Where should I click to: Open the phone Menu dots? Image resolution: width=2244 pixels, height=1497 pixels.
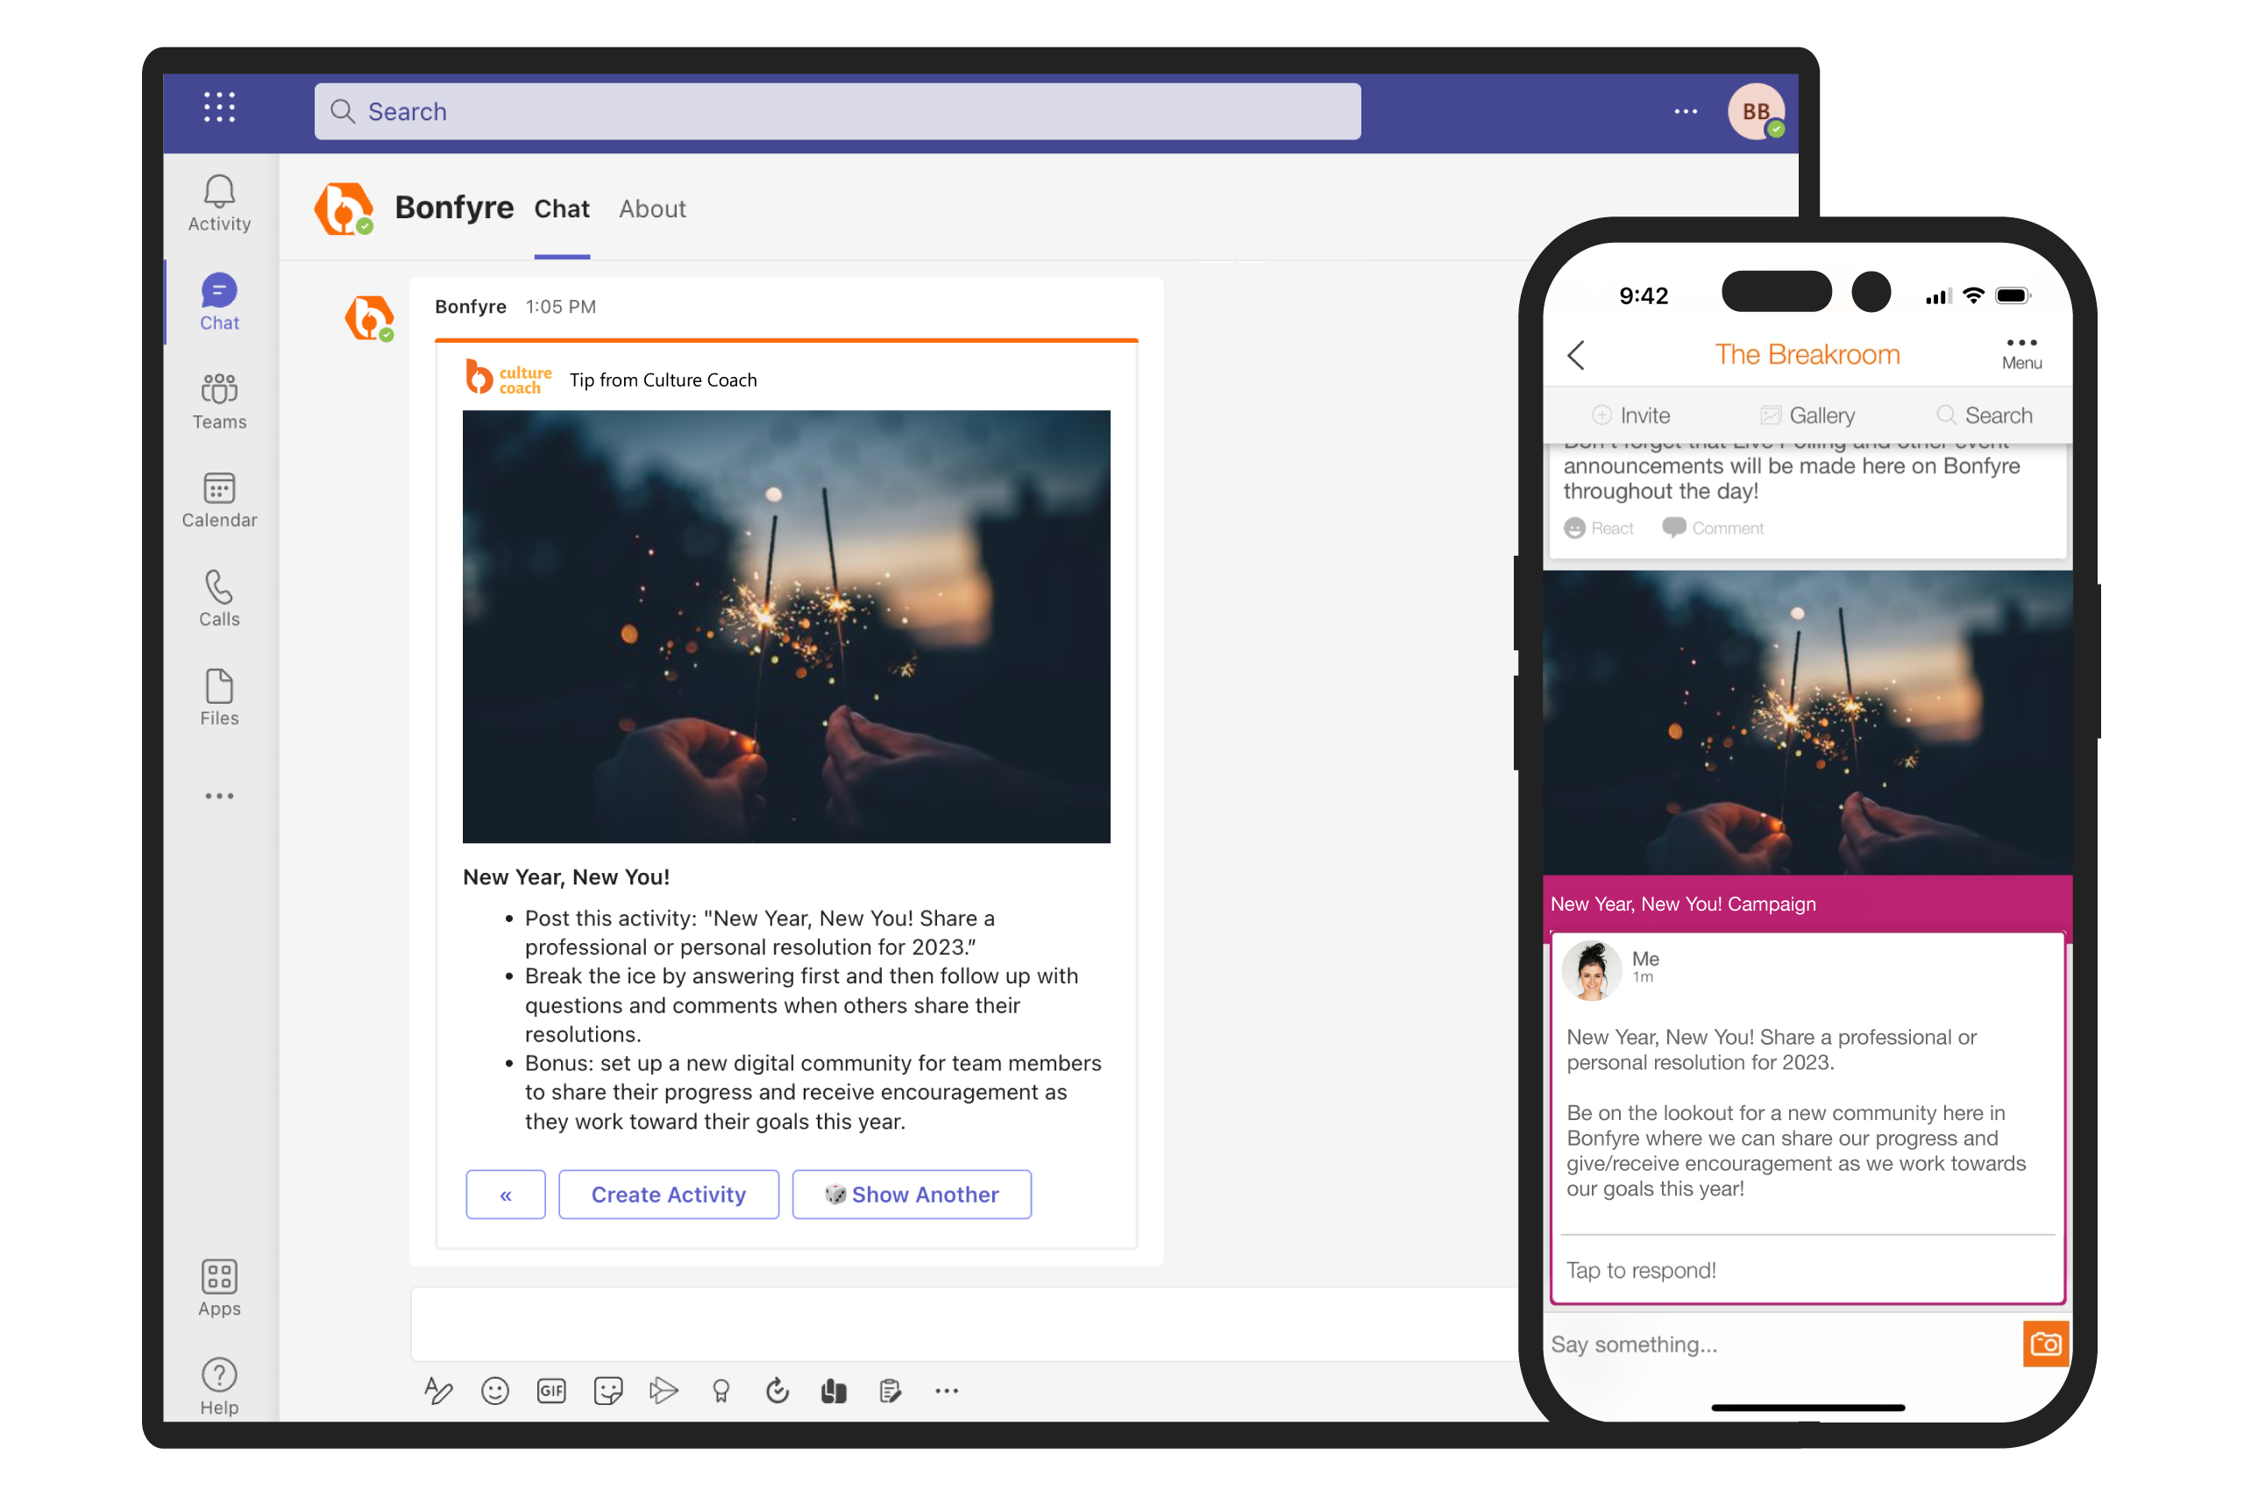(2020, 352)
